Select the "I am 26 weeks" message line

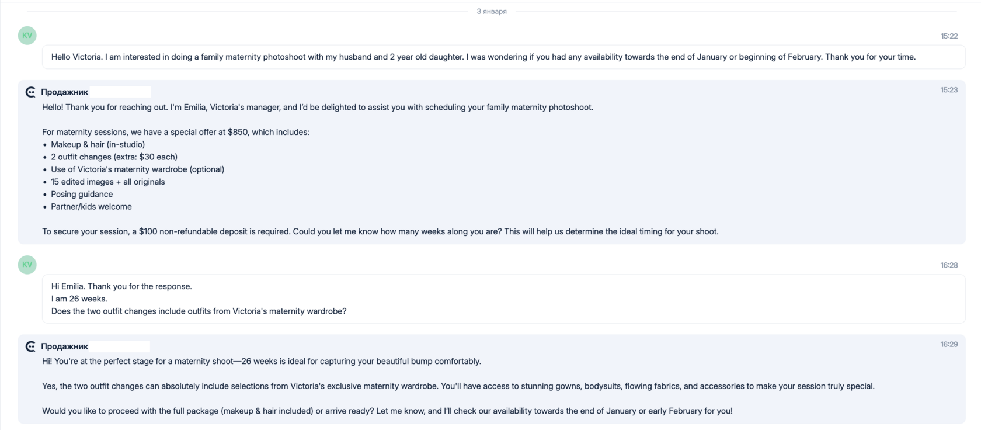tap(79, 299)
